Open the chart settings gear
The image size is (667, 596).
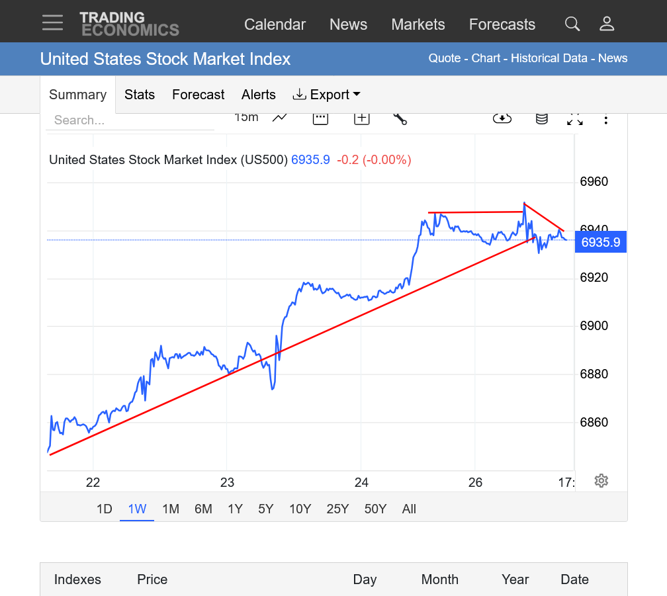[601, 481]
